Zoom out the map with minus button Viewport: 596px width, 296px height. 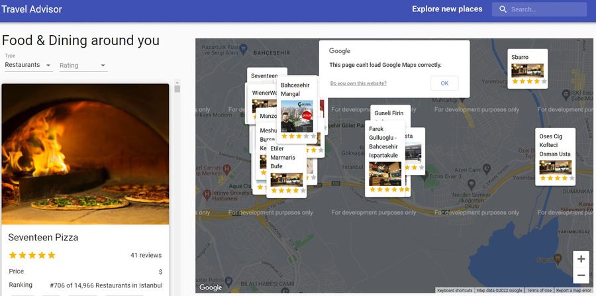(x=581, y=275)
